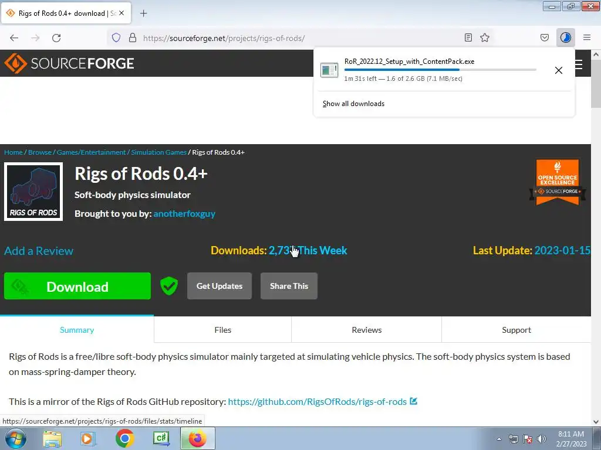Switch to the Summary tab

tap(77, 330)
